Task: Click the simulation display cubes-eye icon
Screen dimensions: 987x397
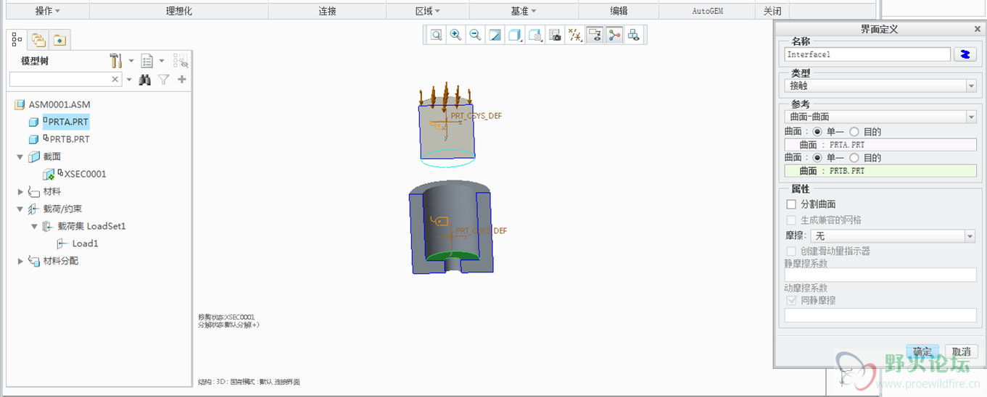Action: (x=634, y=35)
